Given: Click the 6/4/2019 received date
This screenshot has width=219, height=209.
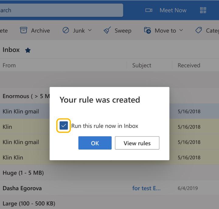Looking at the screenshot, I should (x=188, y=188).
